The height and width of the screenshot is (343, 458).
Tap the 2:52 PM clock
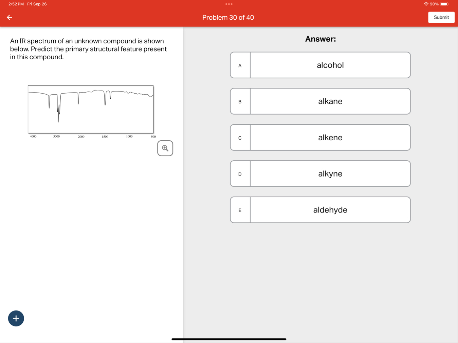click(16, 4)
